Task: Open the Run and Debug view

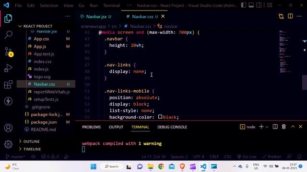Action: (8, 68)
